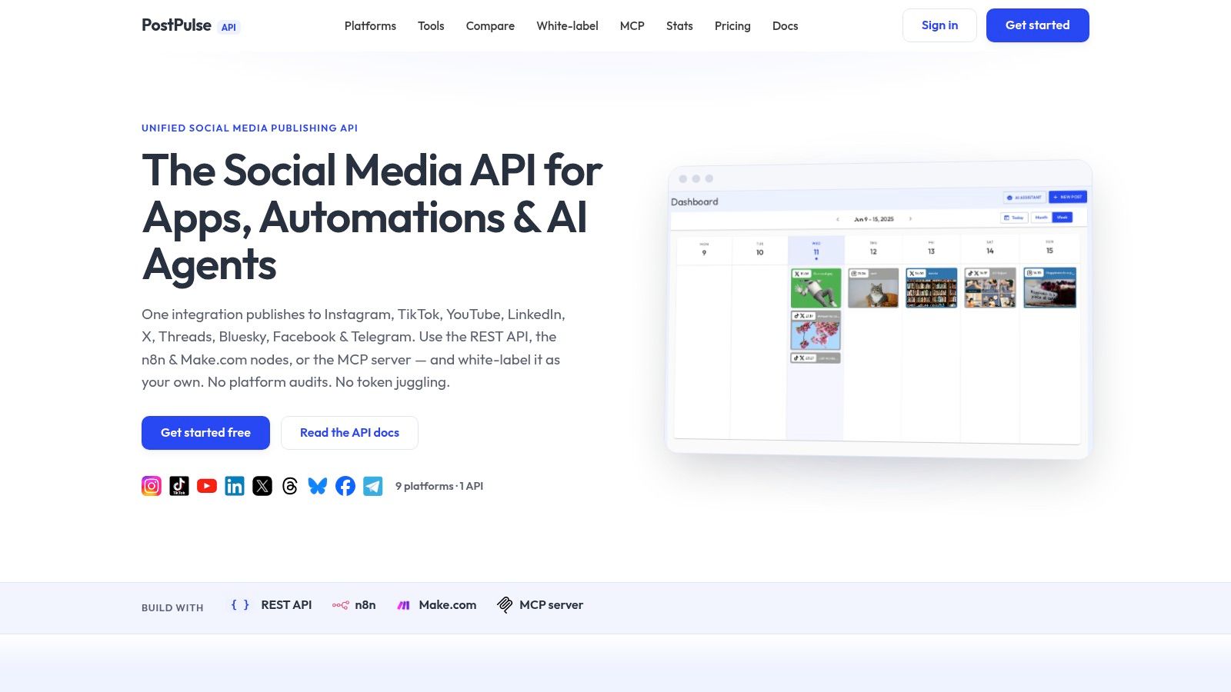Image resolution: width=1231 pixels, height=692 pixels.
Task: Click the Threads platform icon
Action: [x=290, y=486]
